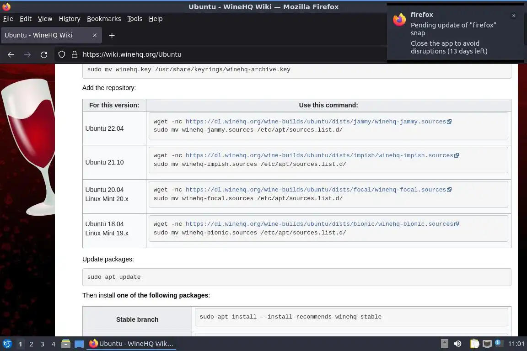Select the Ubuntu - WineHQ Wiki tab
The width and height of the screenshot is (527, 351).
51,35
